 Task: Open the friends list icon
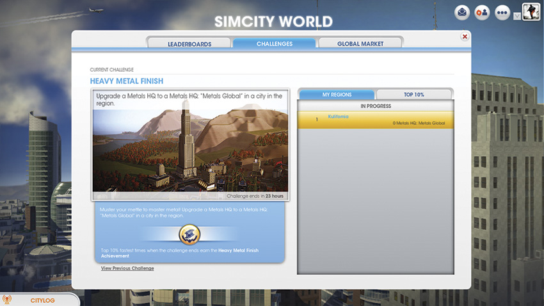click(482, 13)
